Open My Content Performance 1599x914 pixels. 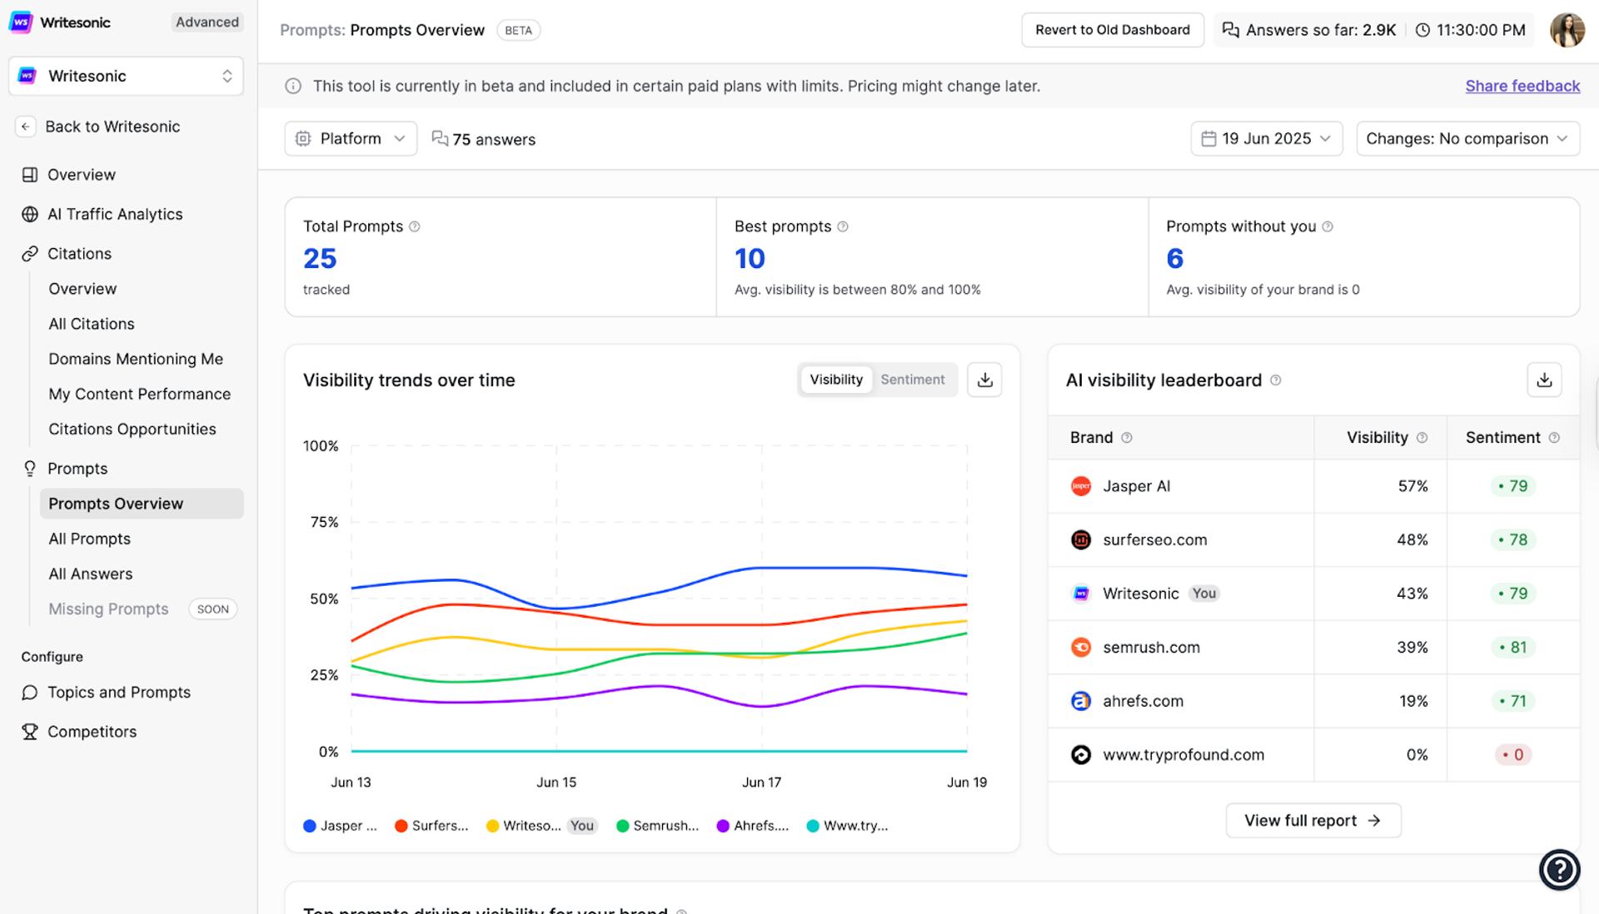tap(140, 394)
